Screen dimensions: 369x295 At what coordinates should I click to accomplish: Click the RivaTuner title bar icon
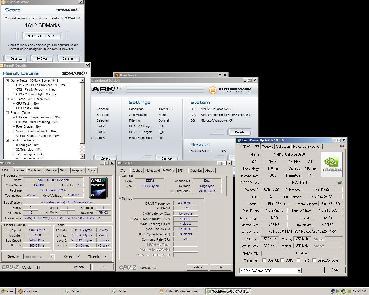[x=117, y=75]
